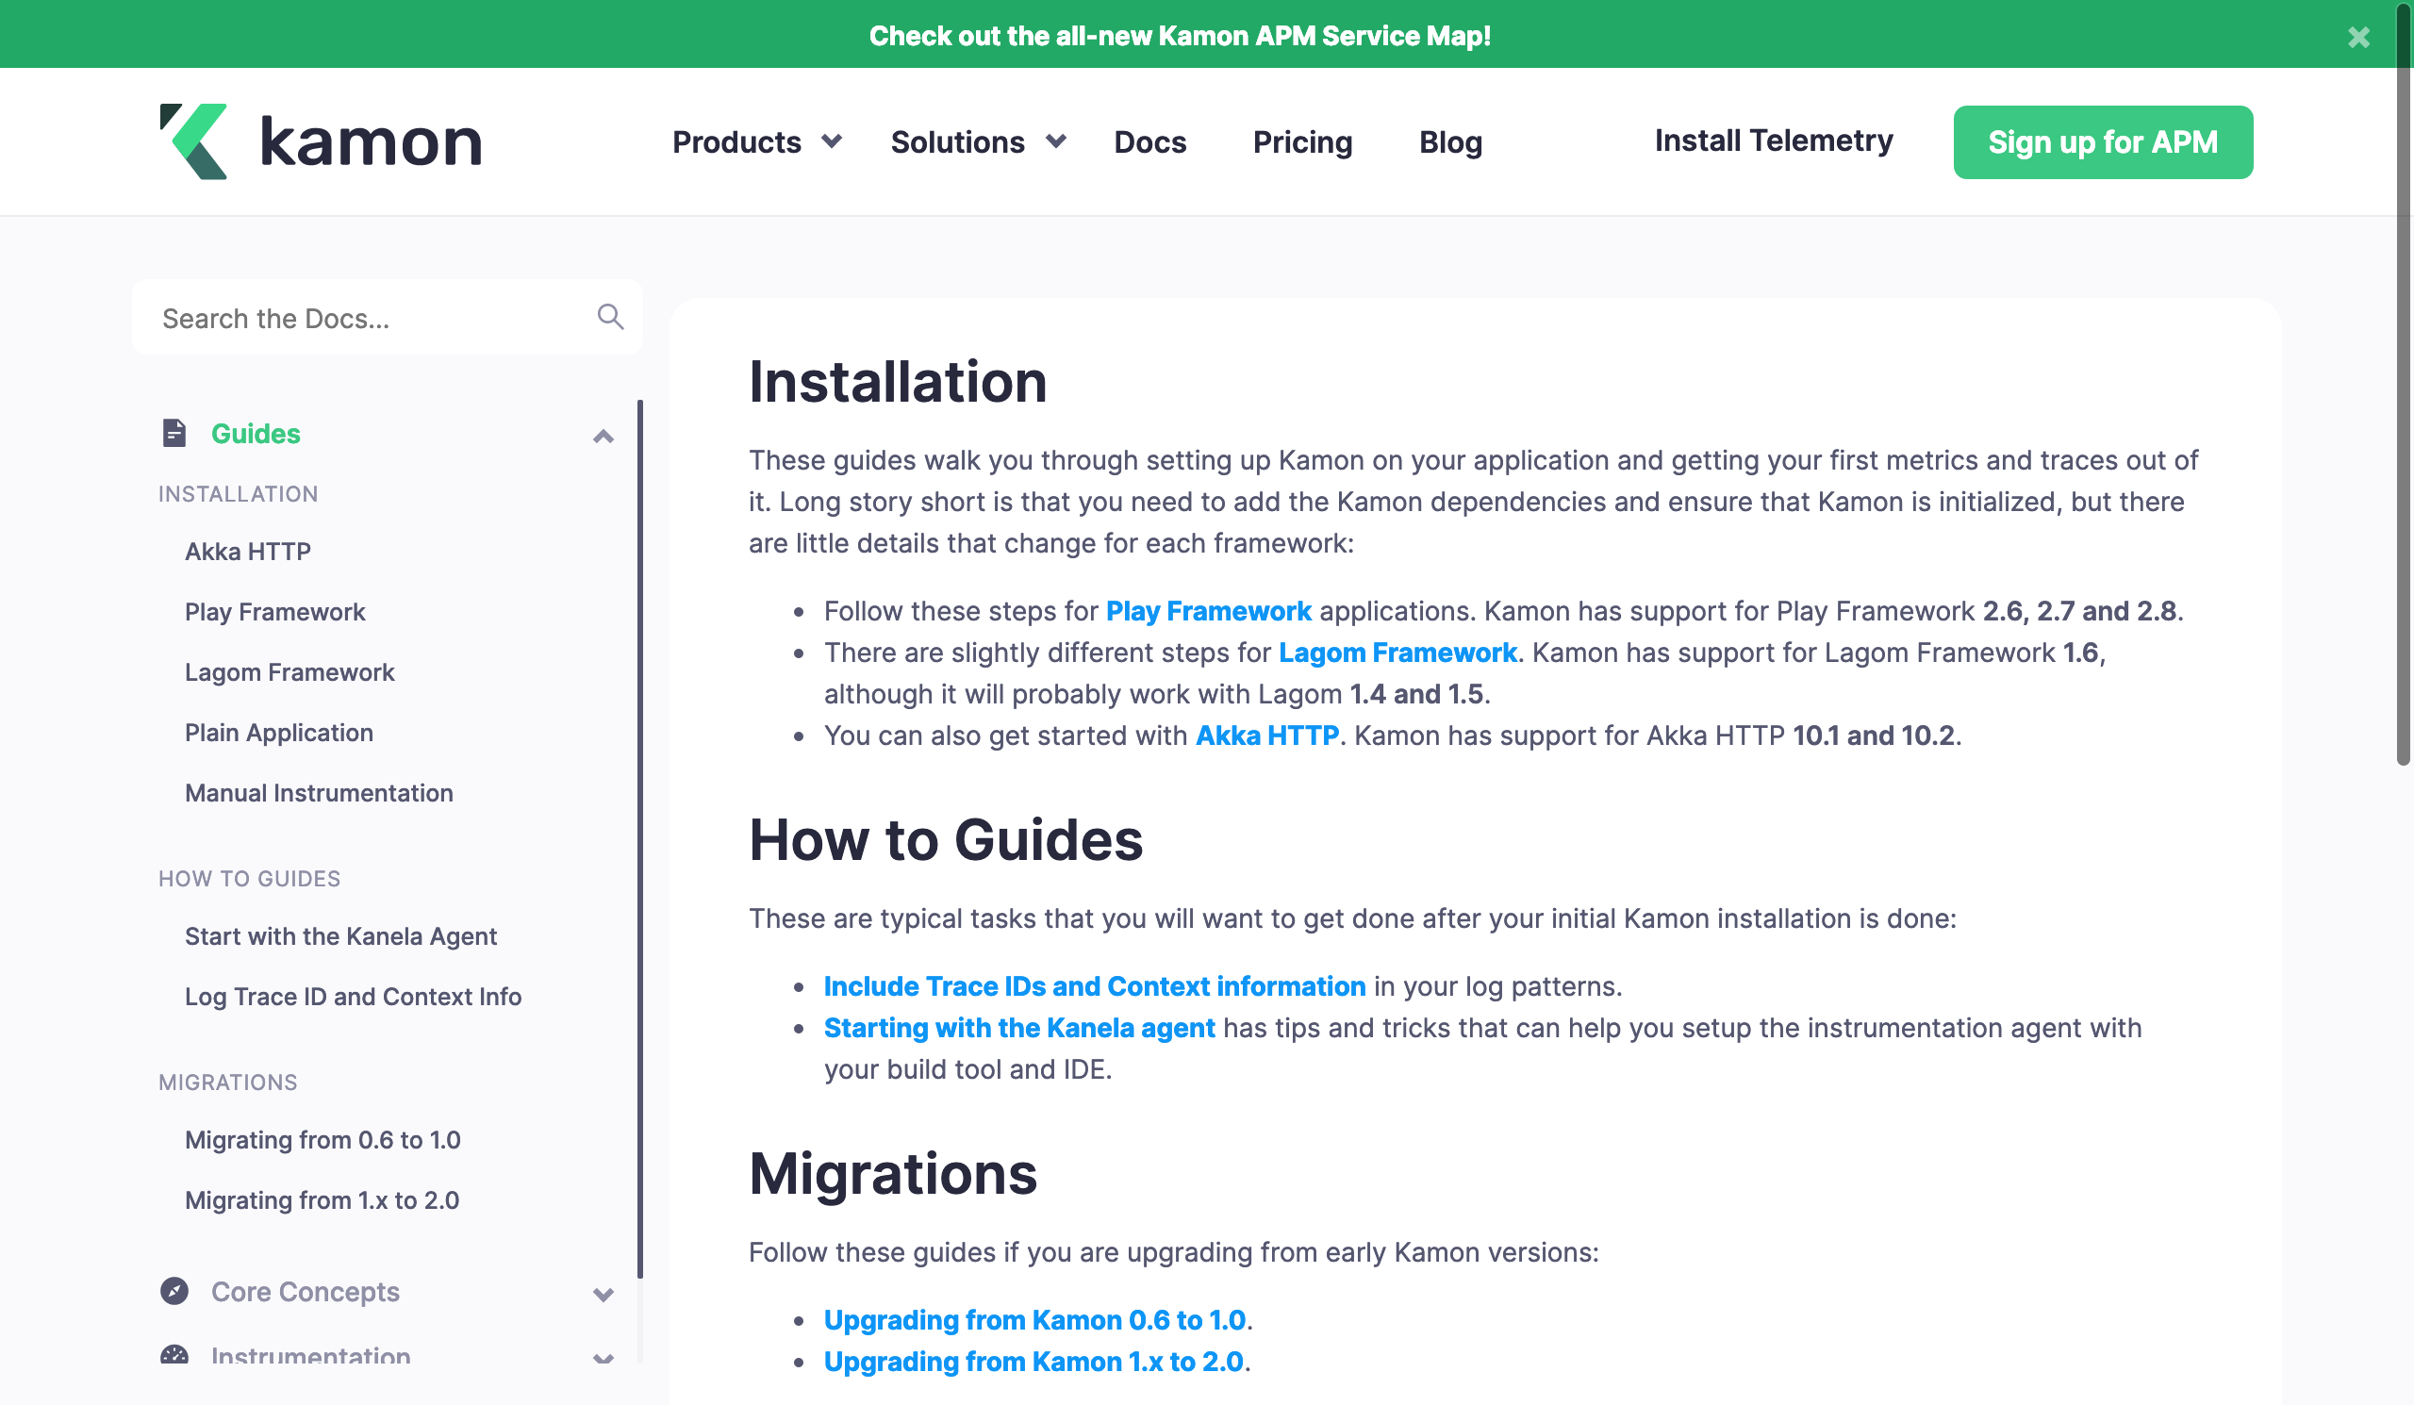Open the Solutions dropdown menu
Viewport: 2414px width, 1405px height.
tap(978, 141)
